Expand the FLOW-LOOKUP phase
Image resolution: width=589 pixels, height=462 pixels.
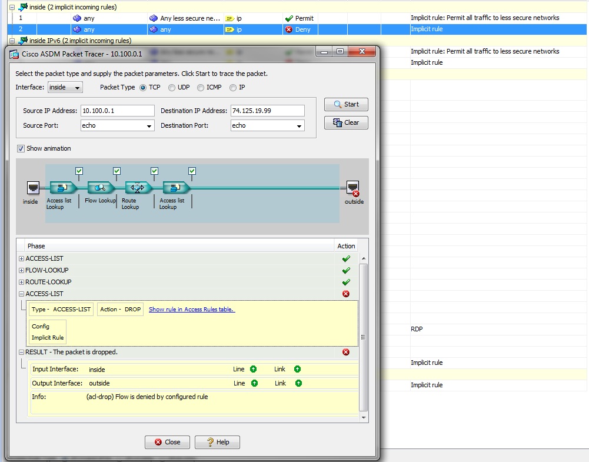coord(21,270)
